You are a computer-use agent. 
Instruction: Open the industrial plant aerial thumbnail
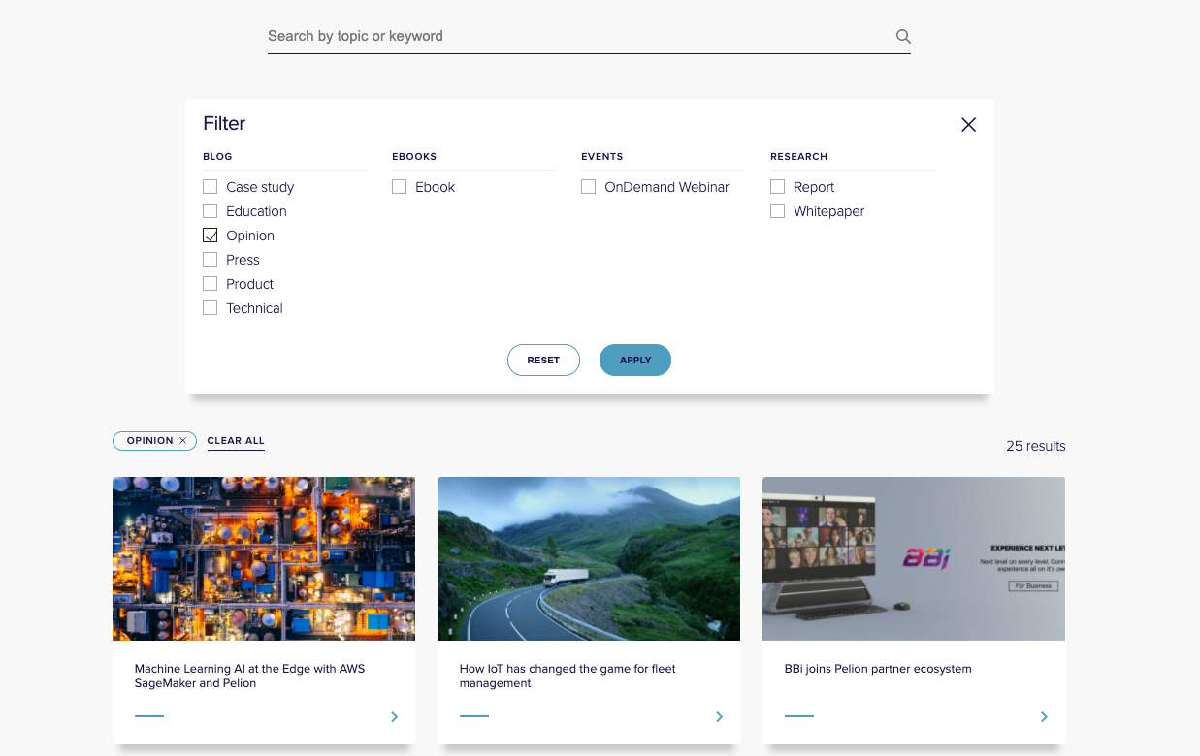click(264, 558)
